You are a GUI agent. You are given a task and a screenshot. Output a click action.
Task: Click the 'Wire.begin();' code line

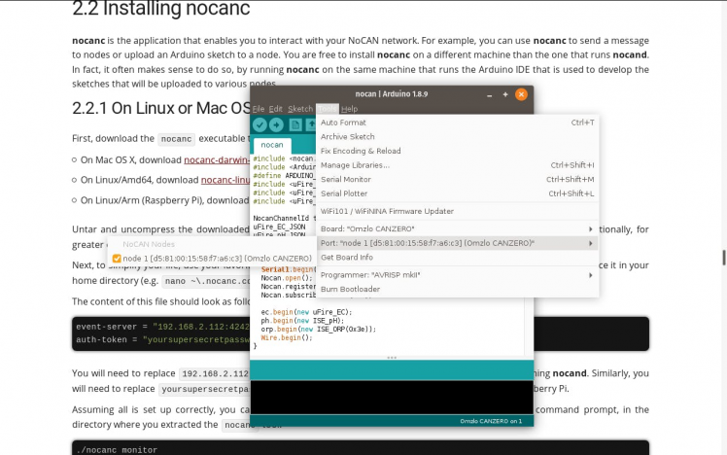(x=287, y=338)
